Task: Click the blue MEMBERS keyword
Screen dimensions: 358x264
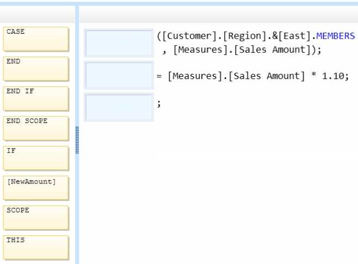Action: click(335, 36)
